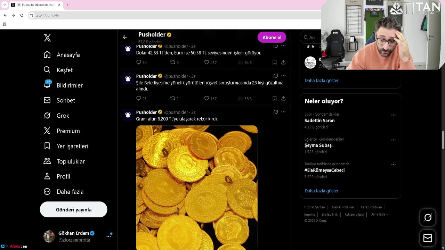The image size is (445, 250).
Task: Open Profil page
Action: point(57,176)
